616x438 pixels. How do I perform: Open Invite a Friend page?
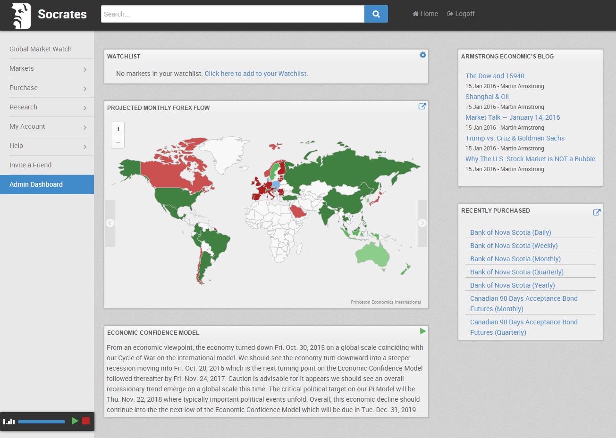pos(47,165)
